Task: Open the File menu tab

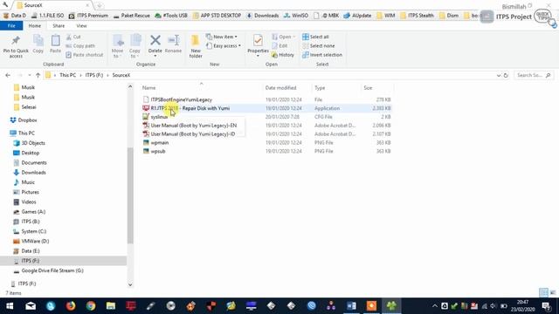Action: [11, 26]
